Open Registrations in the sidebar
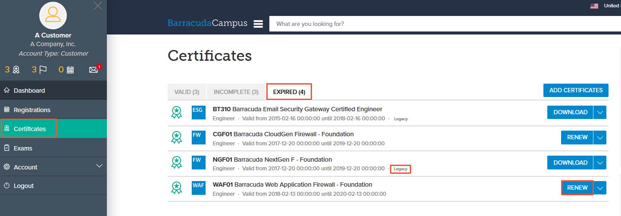The width and height of the screenshot is (621, 216). 53,110
